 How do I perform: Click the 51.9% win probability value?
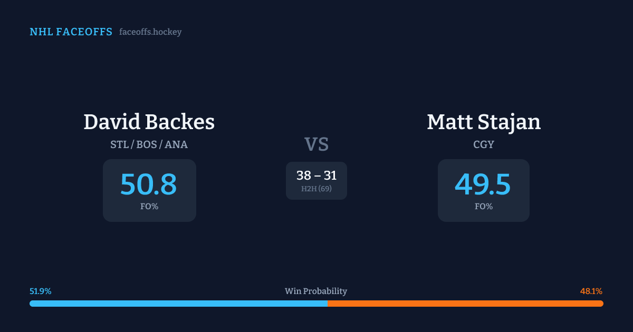click(x=41, y=291)
